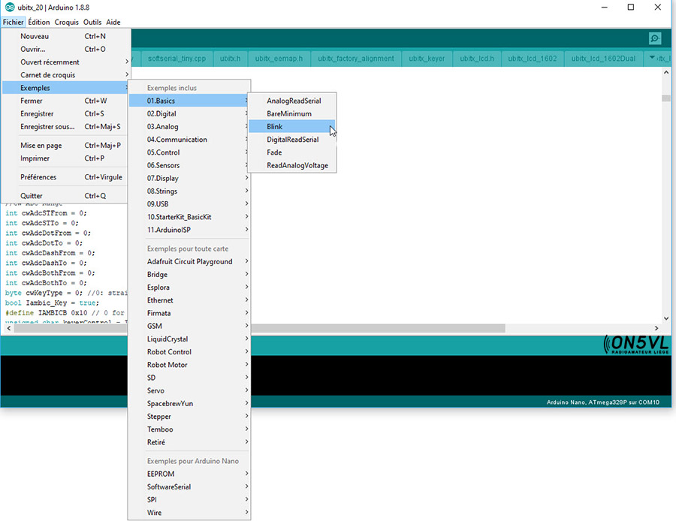676x521 pixels.
Task: Open Robot Control examples
Action: (189, 352)
